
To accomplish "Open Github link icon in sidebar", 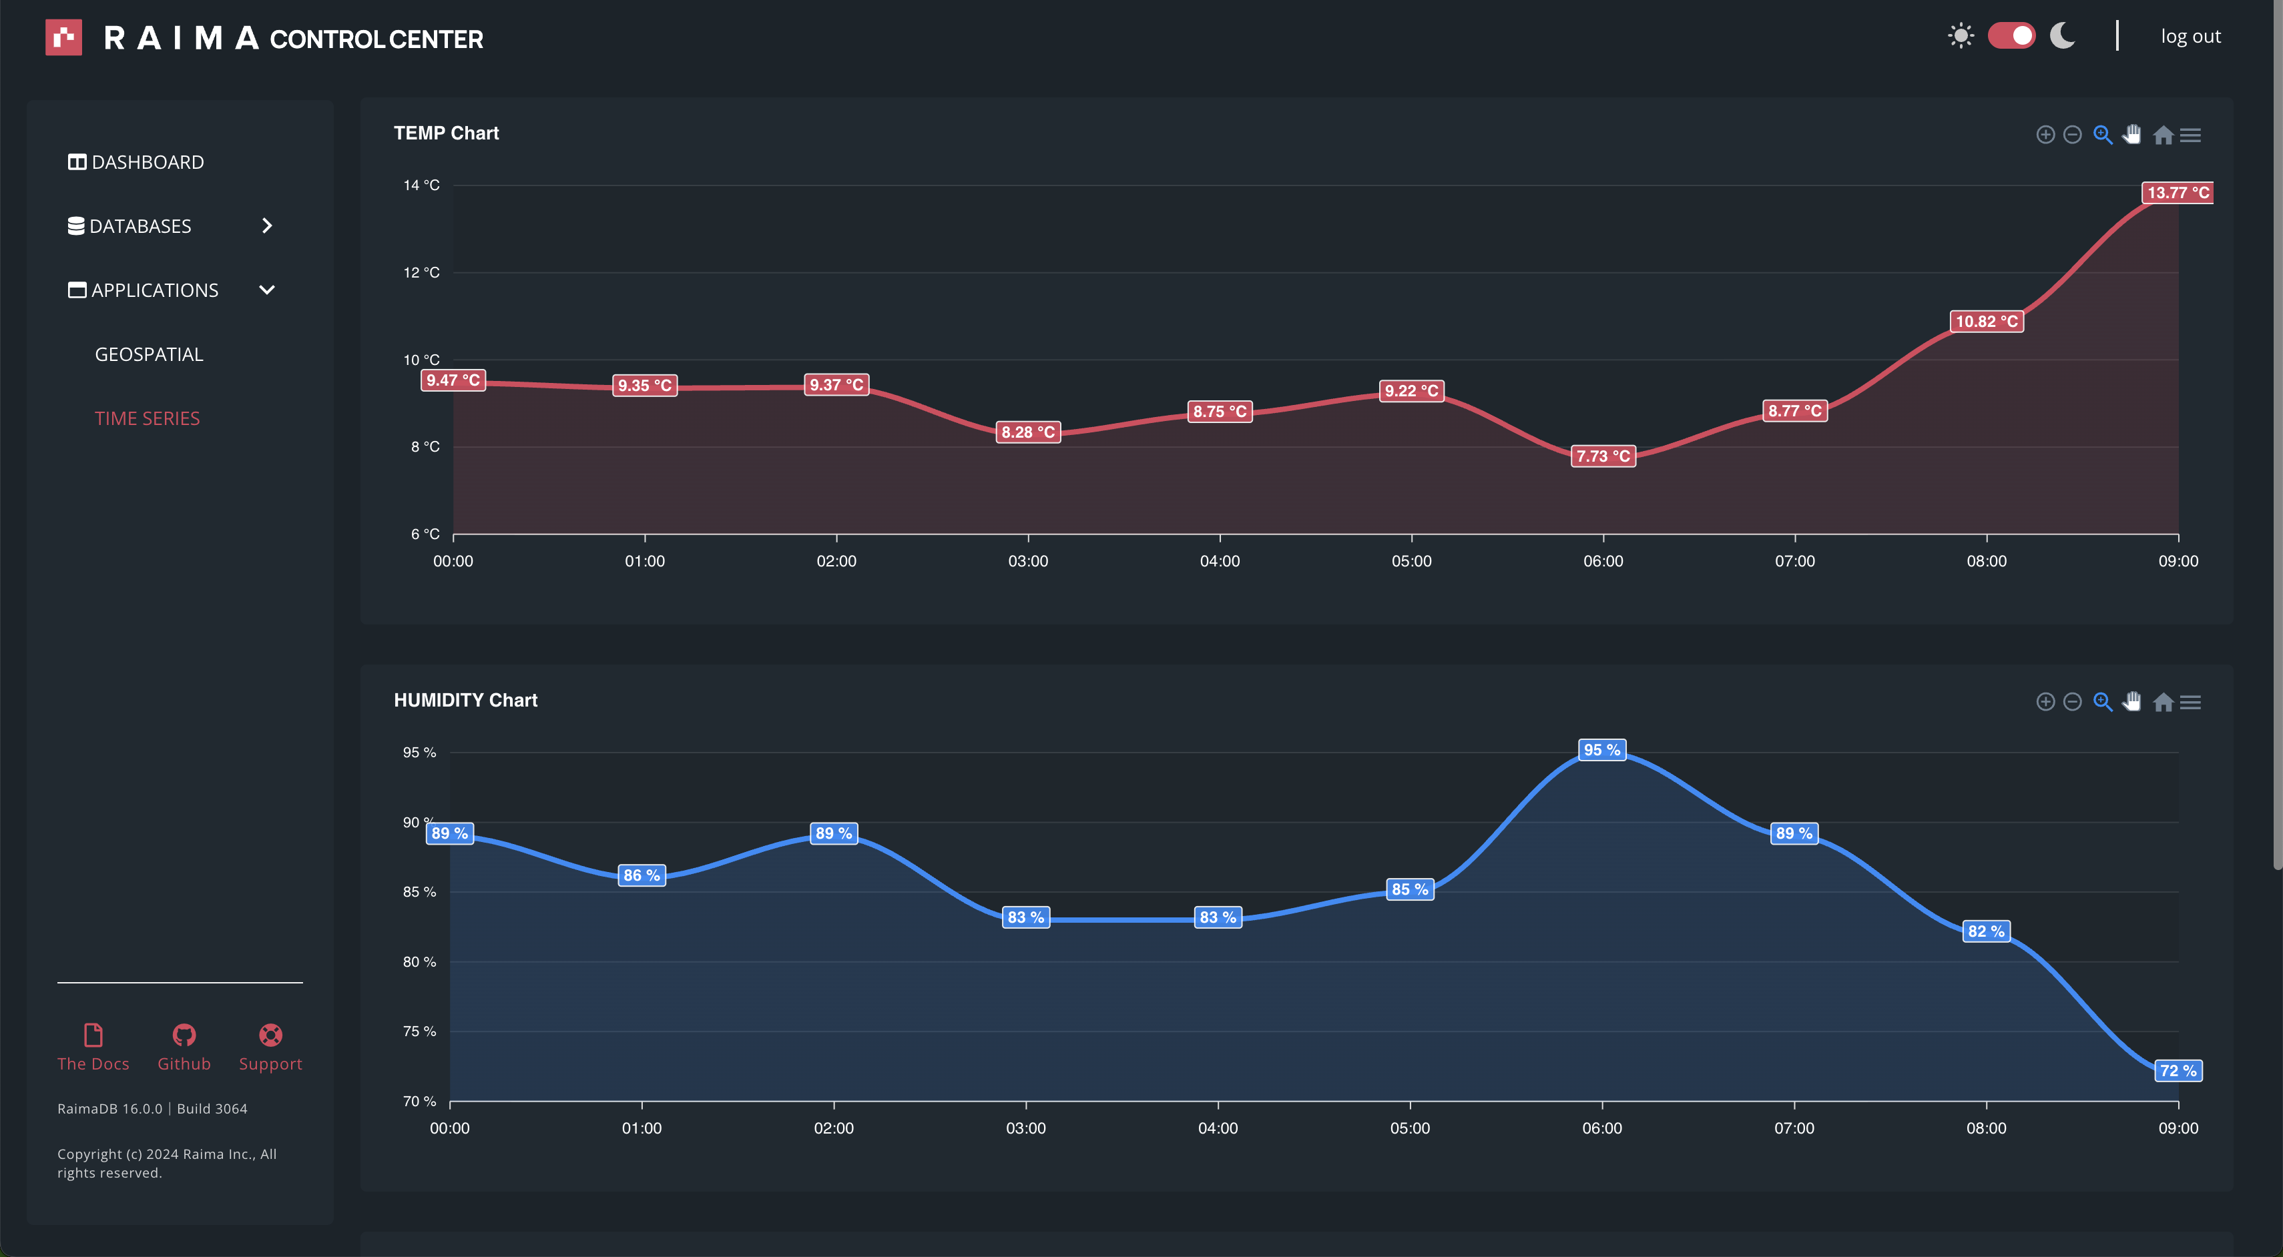I will (184, 1035).
